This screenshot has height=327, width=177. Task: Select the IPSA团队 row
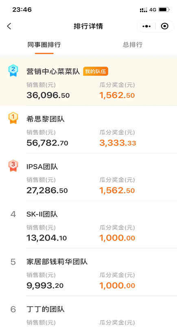[x=89, y=177]
